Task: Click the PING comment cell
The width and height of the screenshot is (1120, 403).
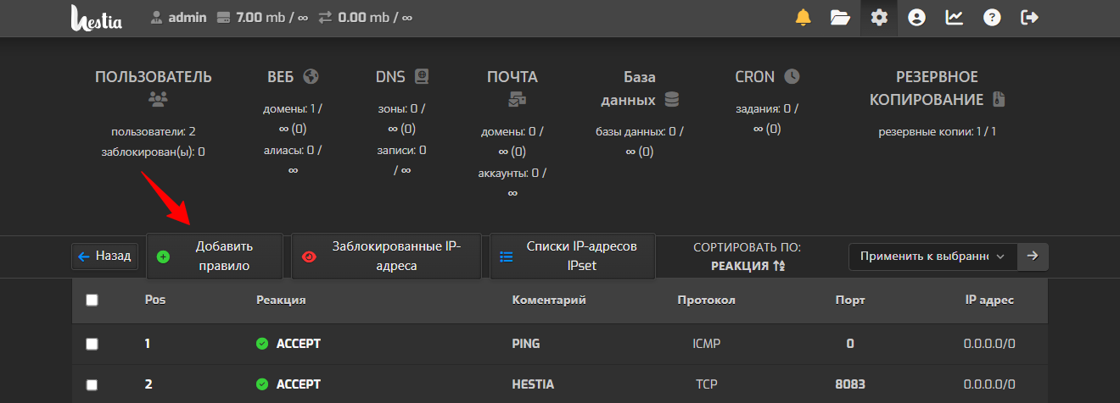Action: [526, 344]
